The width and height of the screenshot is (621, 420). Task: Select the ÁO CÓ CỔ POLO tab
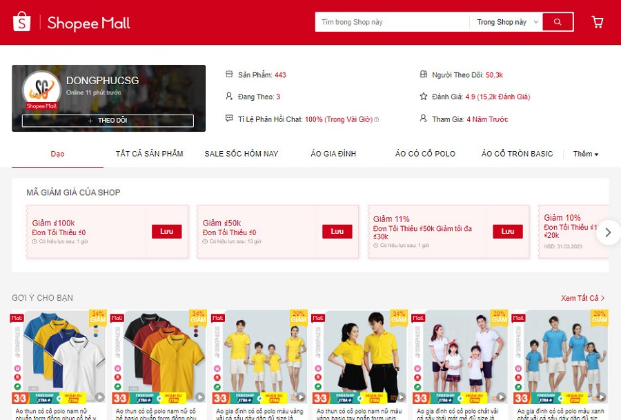[425, 154]
